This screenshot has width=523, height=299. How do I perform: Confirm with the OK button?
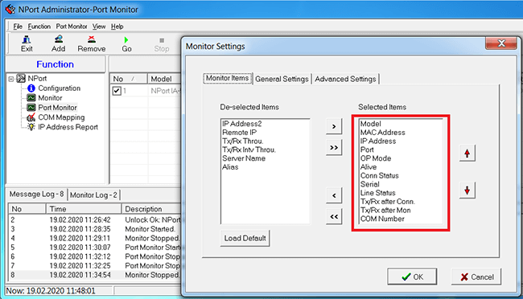412,276
